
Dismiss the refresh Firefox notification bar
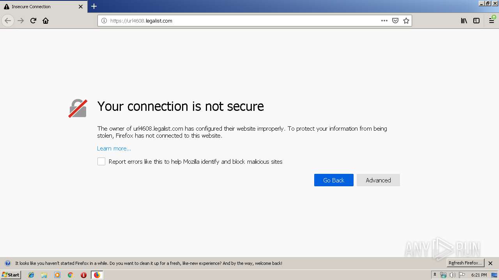point(490,263)
